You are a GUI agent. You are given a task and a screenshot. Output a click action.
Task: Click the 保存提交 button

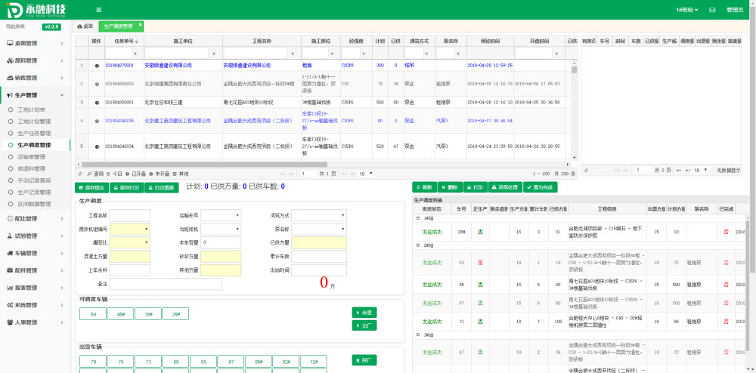92,186
